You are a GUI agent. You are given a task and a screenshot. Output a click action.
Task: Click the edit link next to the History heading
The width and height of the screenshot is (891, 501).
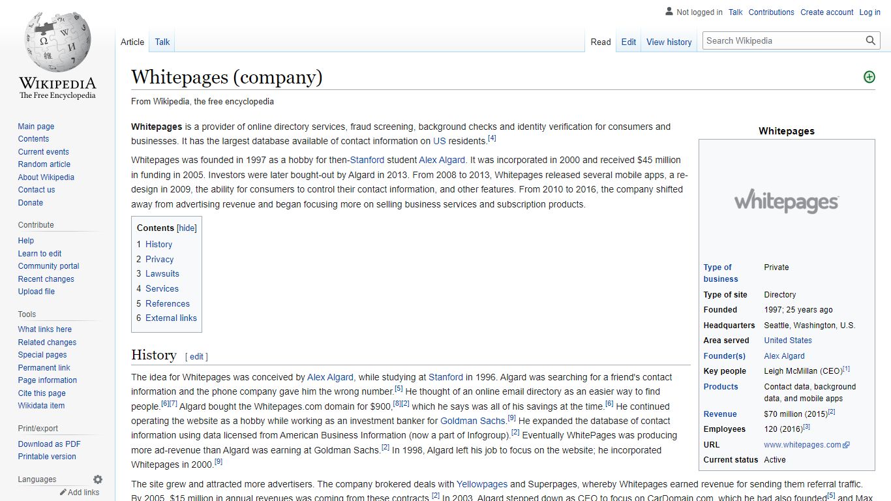(196, 357)
